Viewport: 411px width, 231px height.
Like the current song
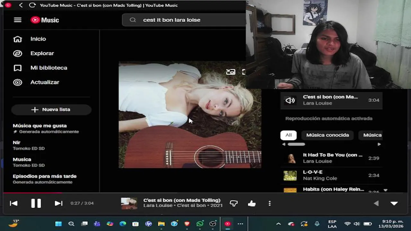252,203
